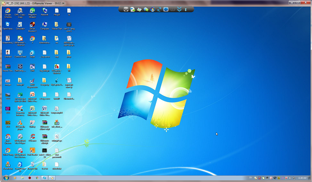Image resolution: width=312 pixels, height=182 pixels.
Task: Select the Skype desktop shortcut
Action: [x=32, y=54]
